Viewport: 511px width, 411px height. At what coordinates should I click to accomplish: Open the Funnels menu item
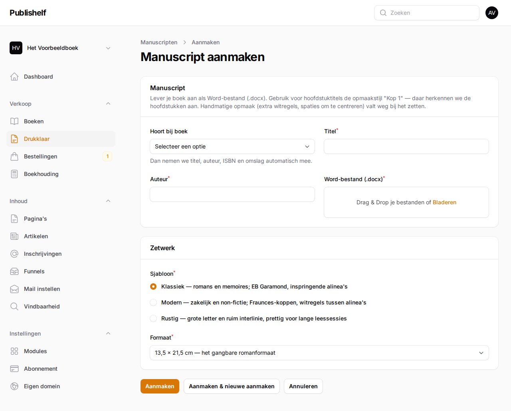coord(61,271)
